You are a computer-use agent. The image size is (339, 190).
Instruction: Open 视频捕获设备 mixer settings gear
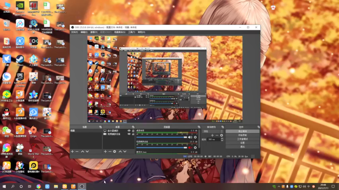[195, 147]
